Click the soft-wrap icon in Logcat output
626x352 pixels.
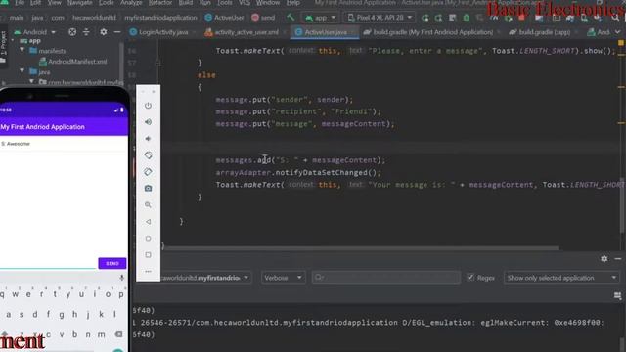[617, 295]
